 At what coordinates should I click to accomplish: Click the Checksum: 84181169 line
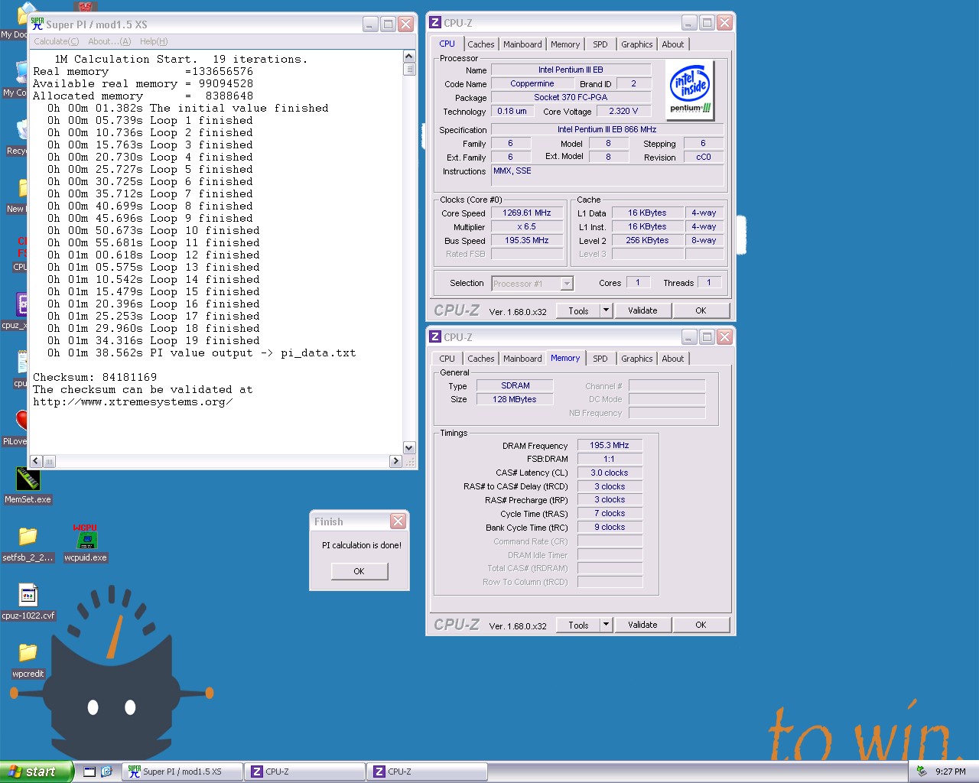click(95, 378)
